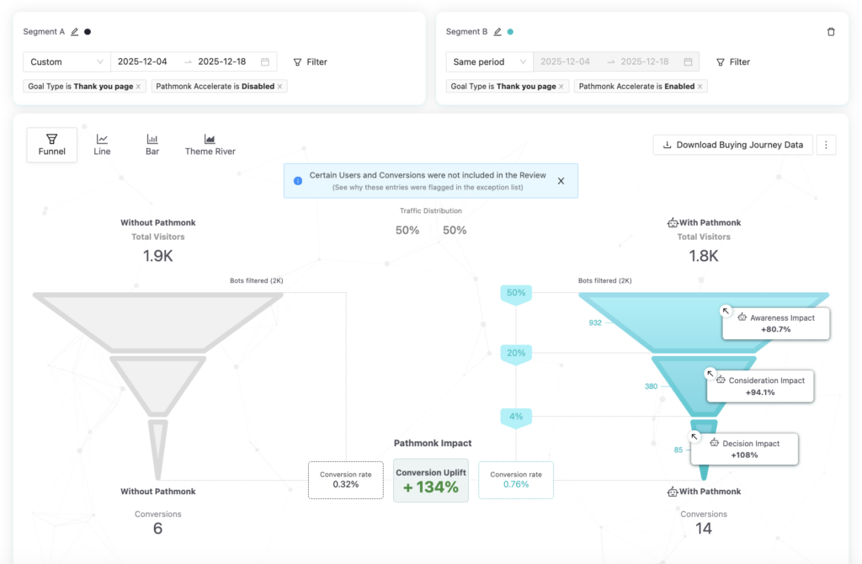Click the calendar icon in Segment A date range

tap(265, 62)
